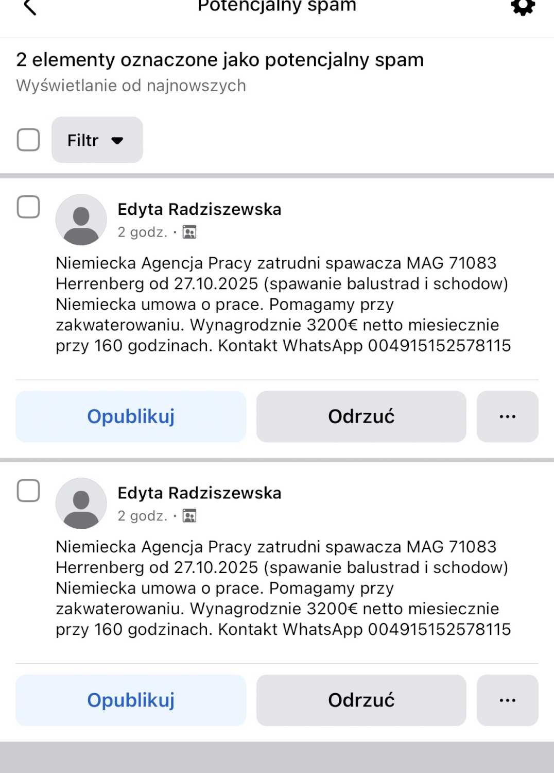Click first post's profile avatar
The image size is (554, 773).
(x=81, y=220)
